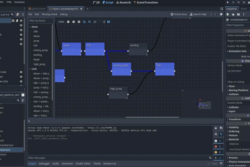250x167 pixels.
Task: Open Online Docs link
Action: pyautogui.click(x=179, y=14)
